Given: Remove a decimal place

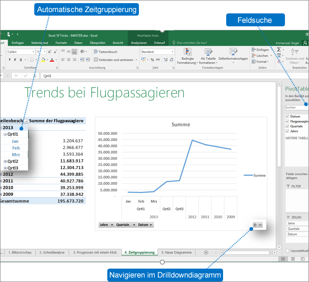Looking at the screenshot, I should click(x=171, y=60).
